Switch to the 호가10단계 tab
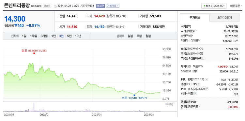The height and width of the screenshot is (121, 245). [x=224, y=18]
